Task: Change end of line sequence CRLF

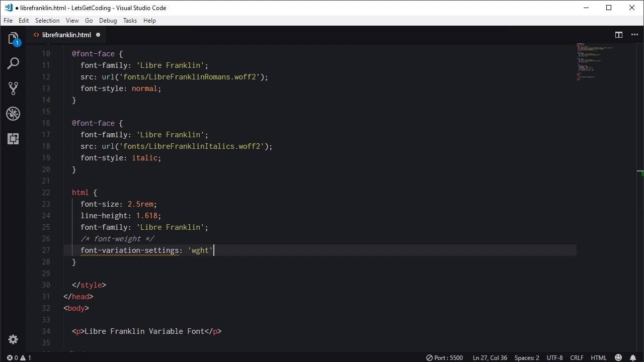Action: tap(577, 357)
